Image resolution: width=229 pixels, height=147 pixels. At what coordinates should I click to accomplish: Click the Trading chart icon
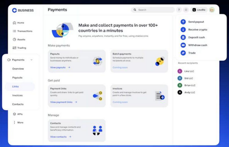[14, 48]
